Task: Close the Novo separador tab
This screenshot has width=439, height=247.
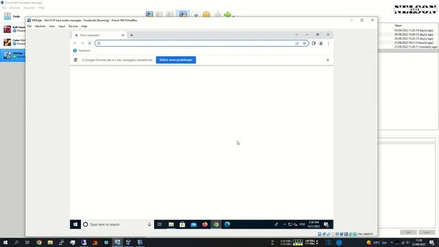Action: 123,35
